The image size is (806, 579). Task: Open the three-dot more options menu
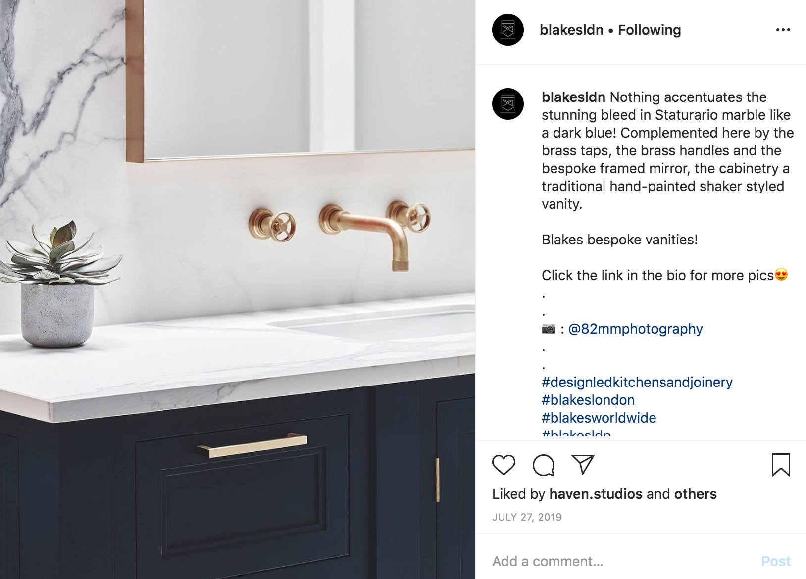point(783,30)
